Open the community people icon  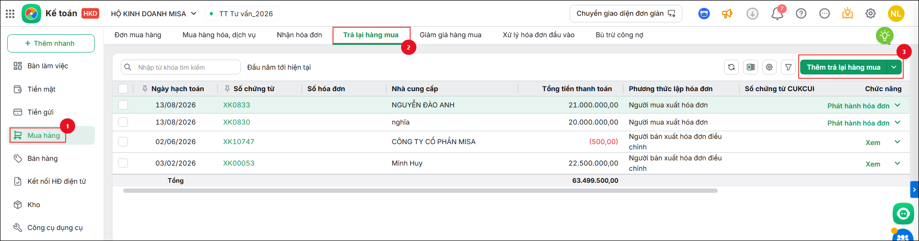(903, 236)
